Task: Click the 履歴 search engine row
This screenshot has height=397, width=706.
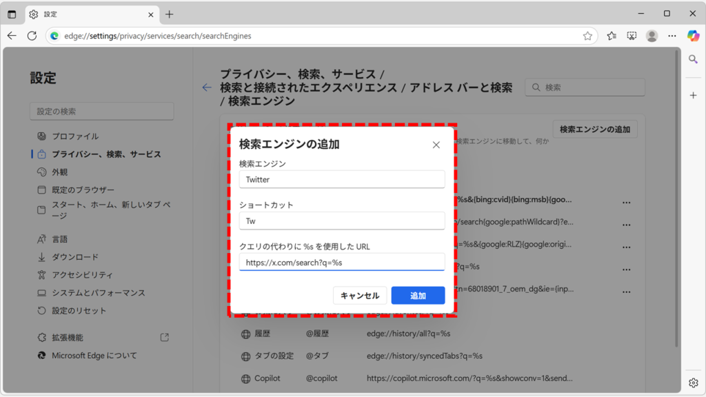Action: (433, 334)
